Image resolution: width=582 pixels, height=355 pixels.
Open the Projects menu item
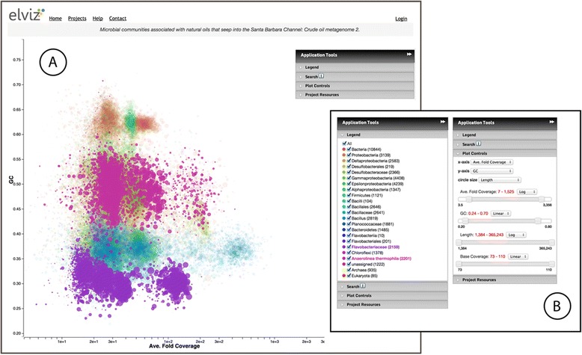coord(77,17)
